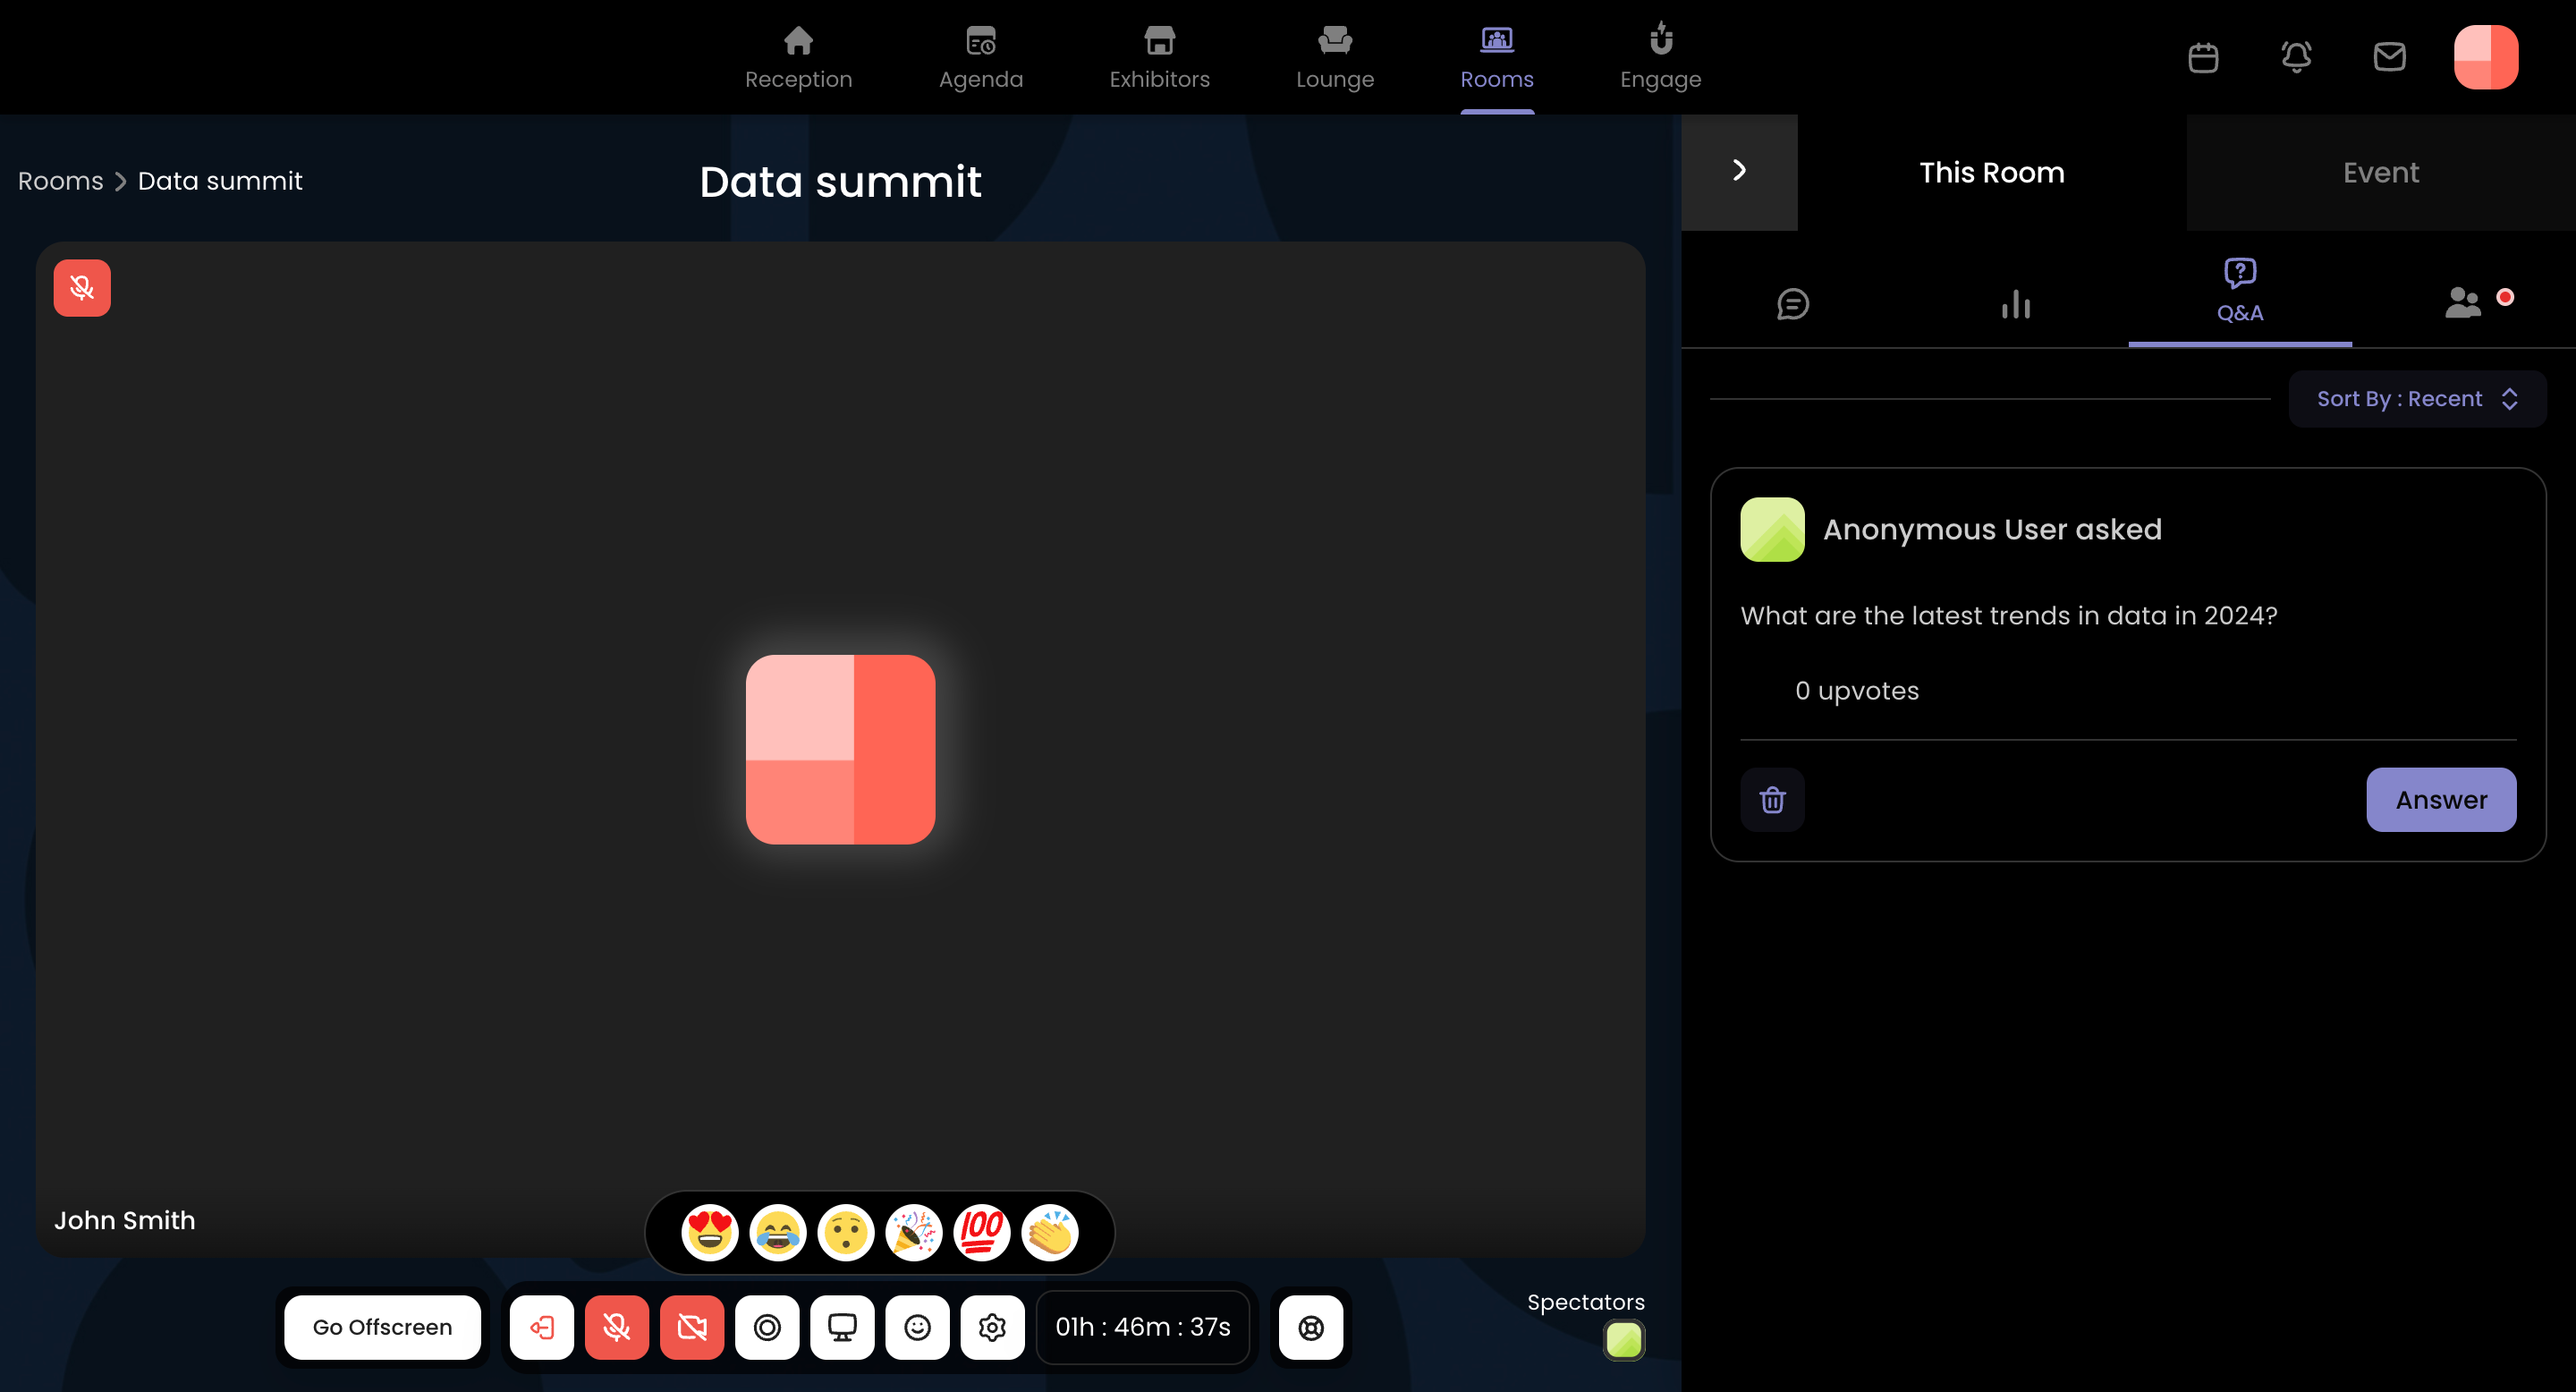Delete the question with the trash icon
Screen dimensions: 2576x1392
pos(1772,799)
